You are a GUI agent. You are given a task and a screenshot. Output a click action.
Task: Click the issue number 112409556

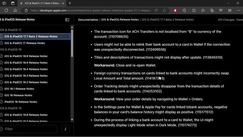point(156,49)
